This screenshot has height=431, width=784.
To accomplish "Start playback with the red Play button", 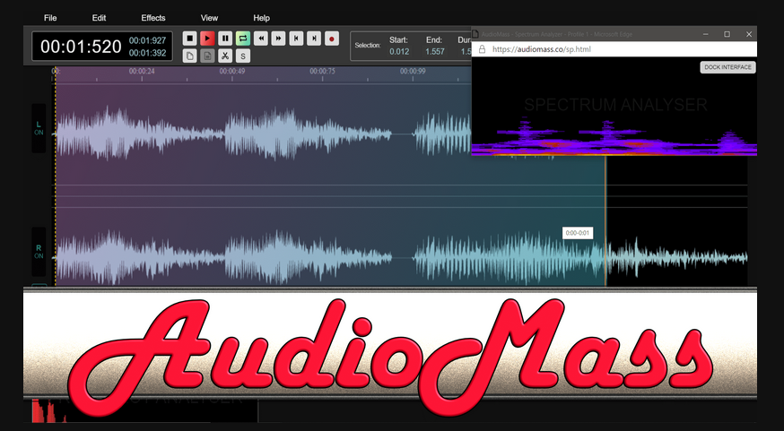I will 207,38.
